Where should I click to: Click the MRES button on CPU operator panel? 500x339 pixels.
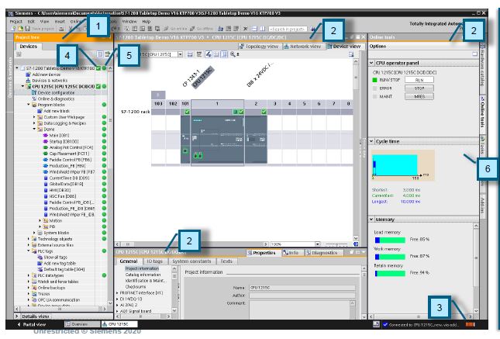point(419,96)
